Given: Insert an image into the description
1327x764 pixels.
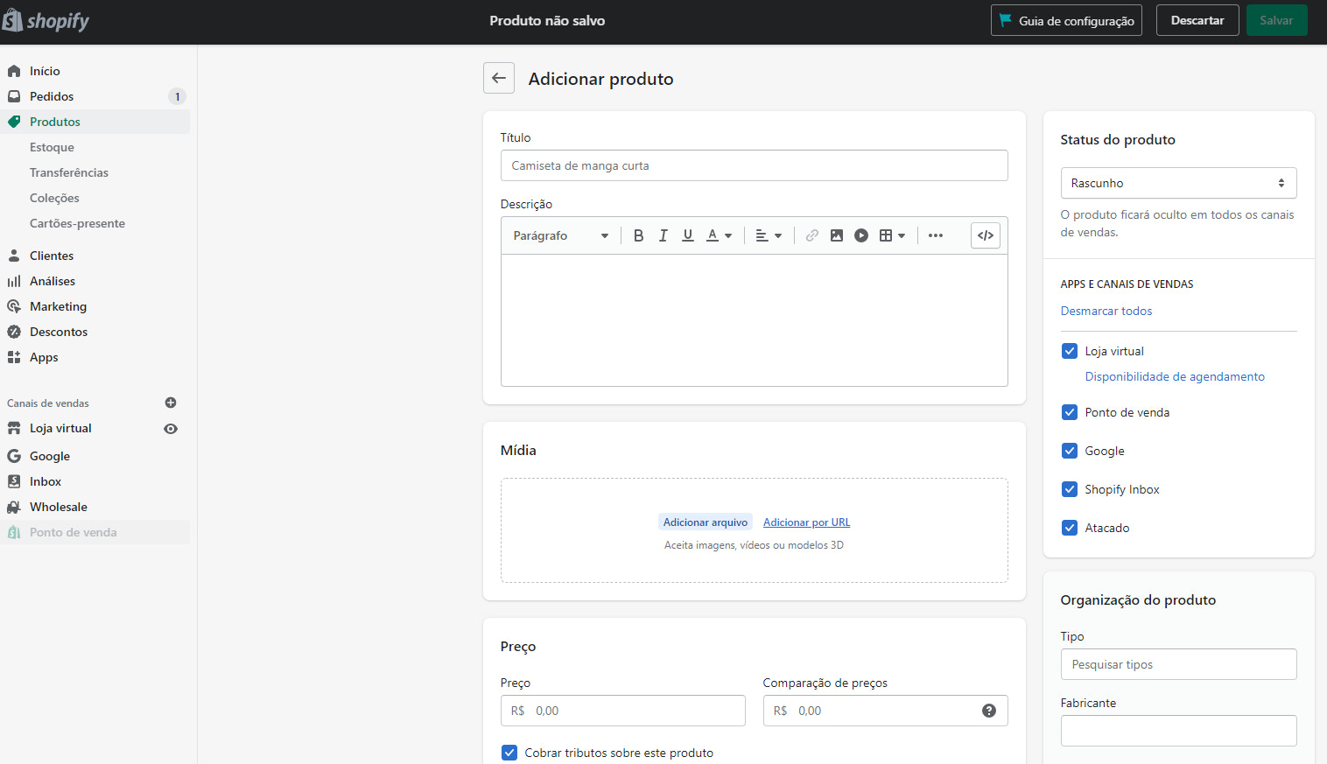Looking at the screenshot, I should (837, 235).
